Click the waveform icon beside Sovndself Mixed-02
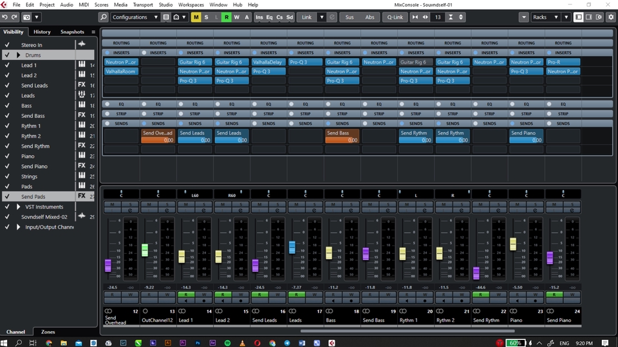Screen dimensions: 618x347 point(82,216)
